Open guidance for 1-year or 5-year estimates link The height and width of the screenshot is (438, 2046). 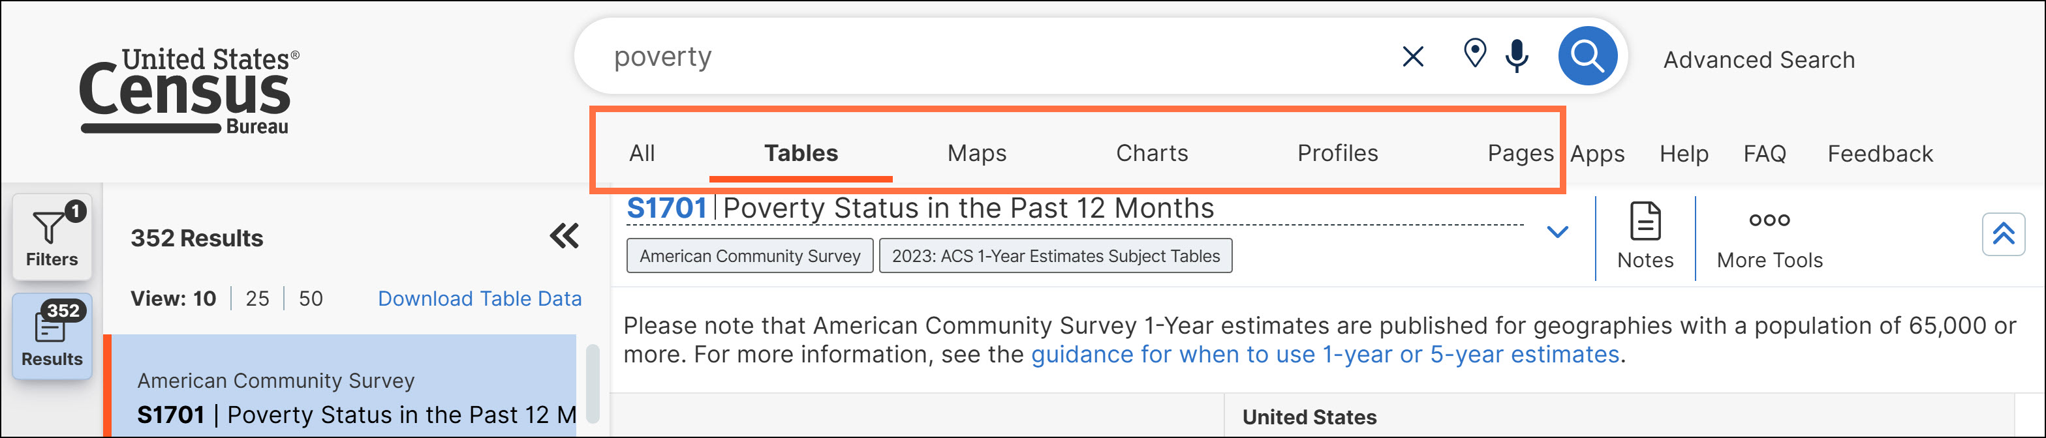(1325, 354)
